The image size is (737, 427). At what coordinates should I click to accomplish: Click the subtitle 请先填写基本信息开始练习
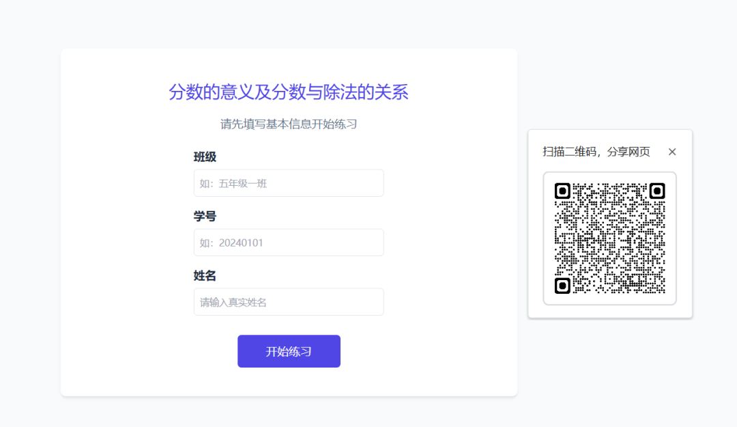pos(289,124)
